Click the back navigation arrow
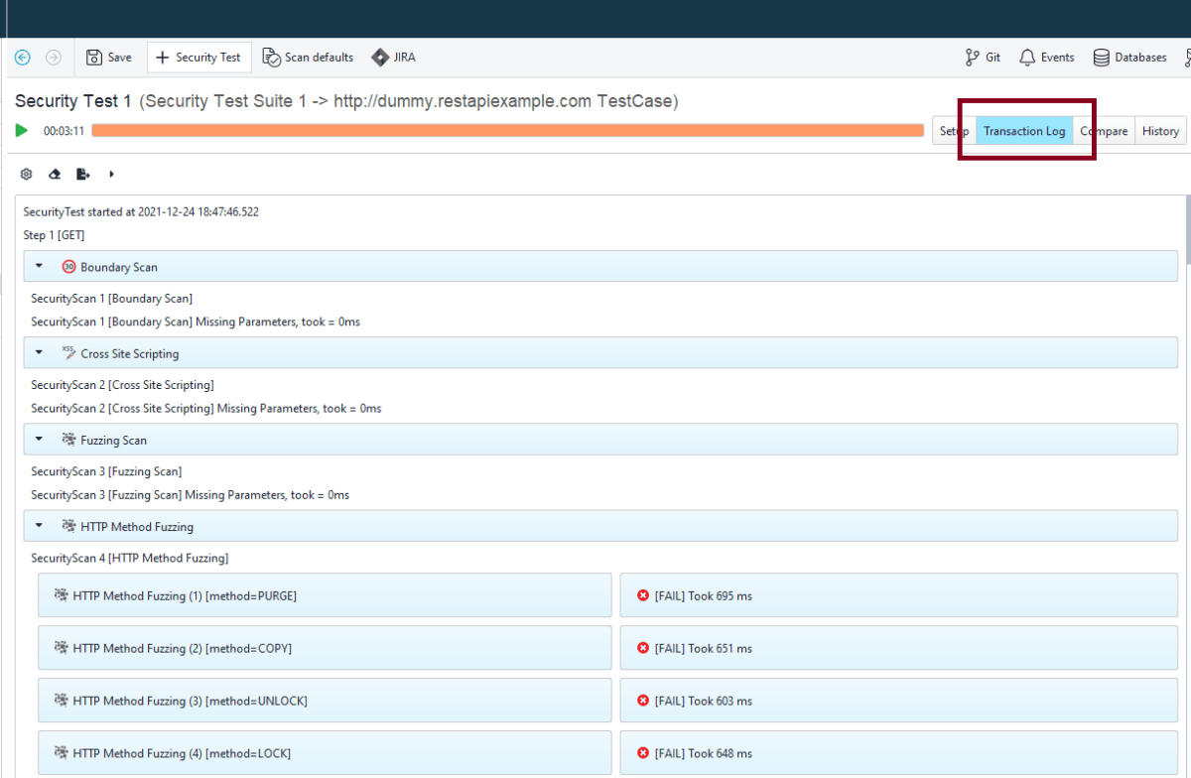This screenshot has height=778, width=1191. [x=23, y=58]
